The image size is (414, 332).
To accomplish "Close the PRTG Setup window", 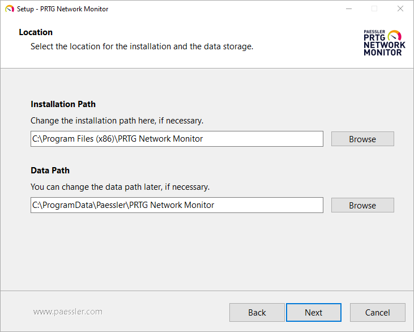I will [400, 9].
